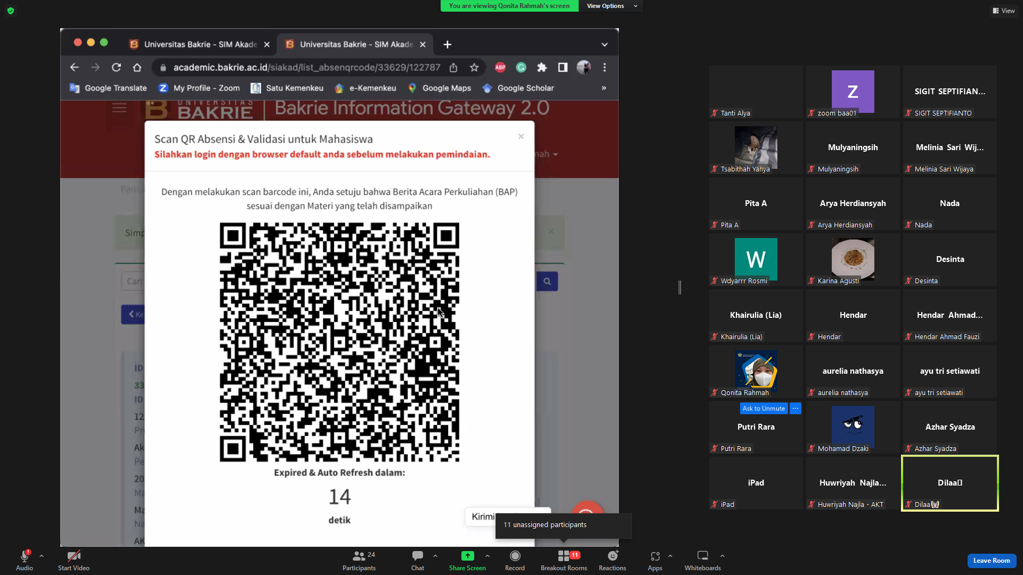Start Video from the Zoom toolbar
Image resolution: width=1023 pixels, height=575 pixels.
point(74,560)
